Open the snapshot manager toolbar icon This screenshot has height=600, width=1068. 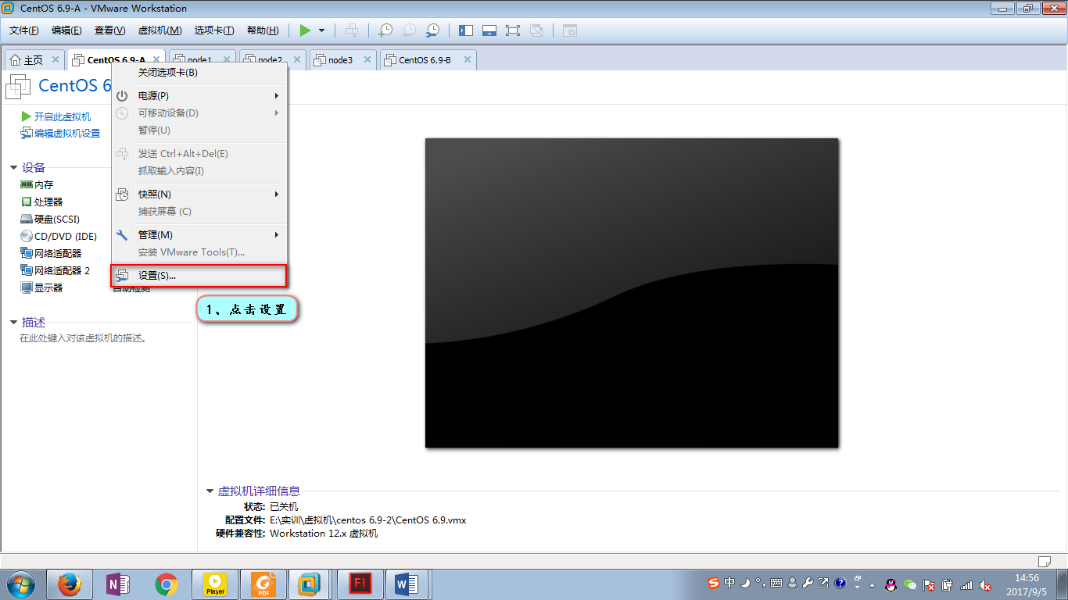(x=432, y=30)
